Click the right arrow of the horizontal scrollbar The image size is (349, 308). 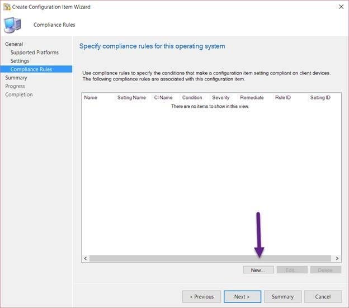(x=337, y=258)
